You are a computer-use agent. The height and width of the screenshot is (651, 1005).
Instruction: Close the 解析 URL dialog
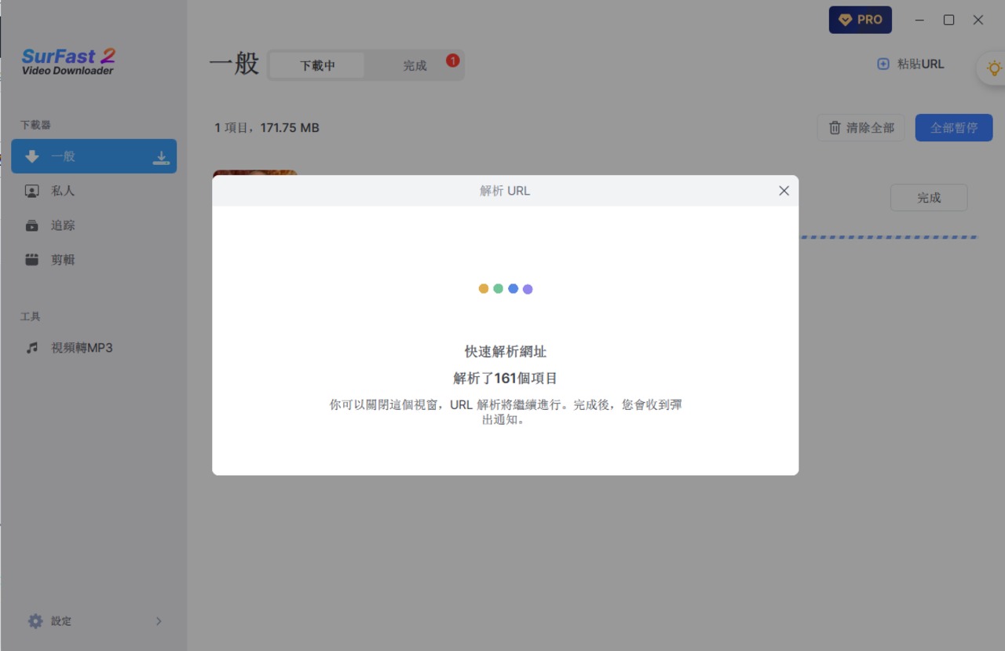coord(784,191)
